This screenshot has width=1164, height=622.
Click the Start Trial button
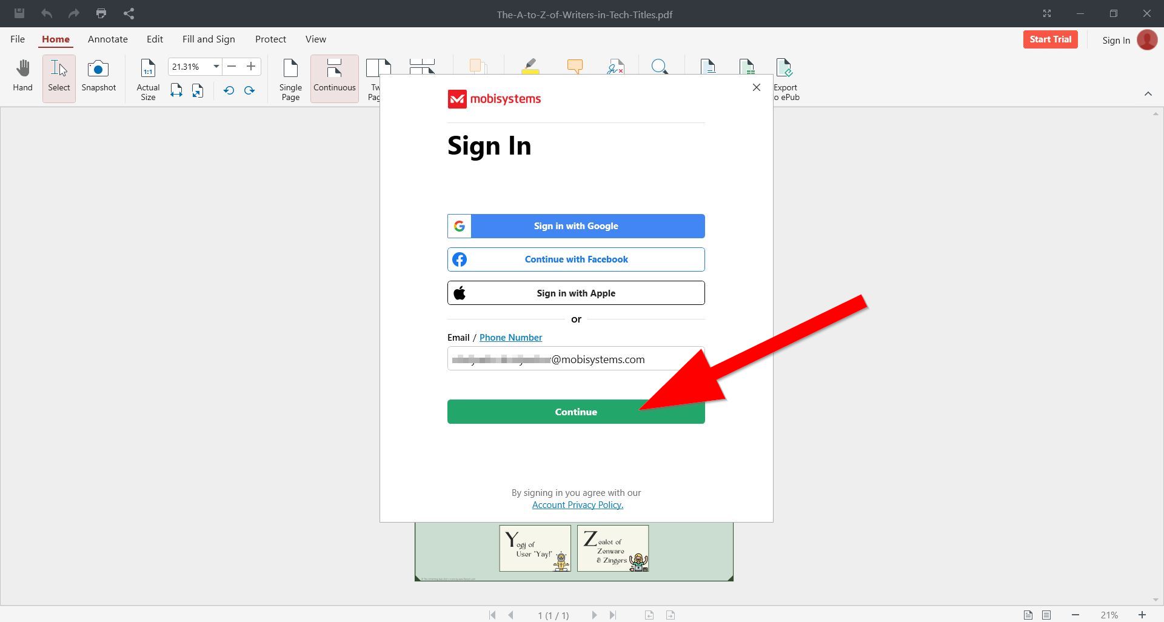(1050, 39)
